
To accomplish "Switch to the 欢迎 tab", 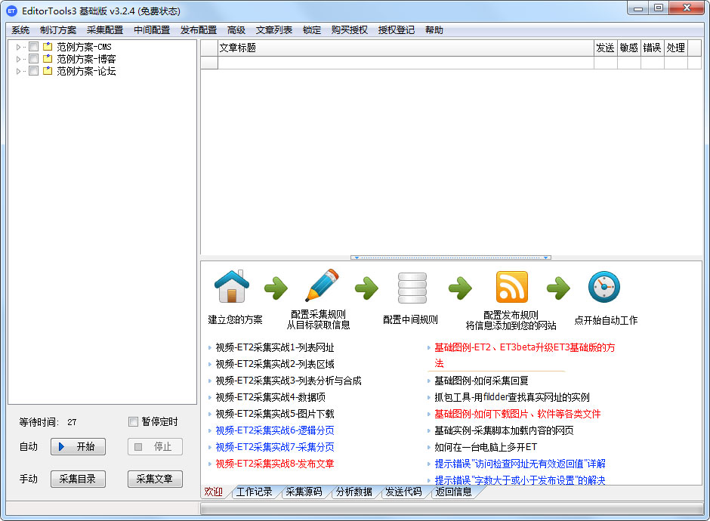I will [x=214, y=492].
